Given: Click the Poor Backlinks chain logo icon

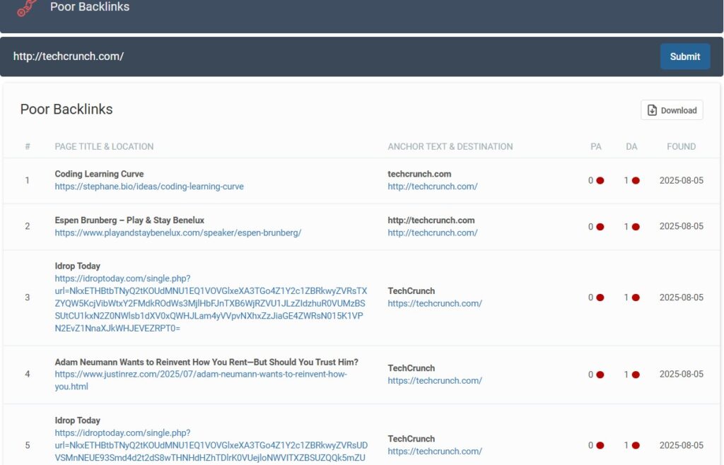Looking at the screenshot, I should tap(27, 8).
